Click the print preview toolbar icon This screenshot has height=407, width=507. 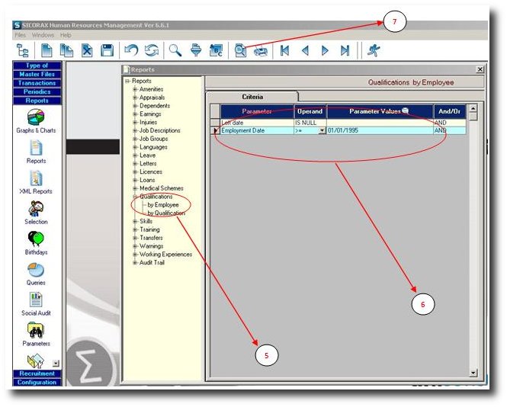240,50
